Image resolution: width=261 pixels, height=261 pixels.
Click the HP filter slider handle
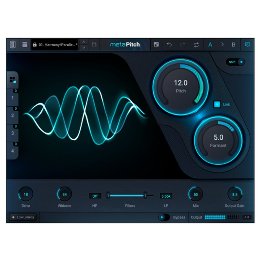[108, 195]
